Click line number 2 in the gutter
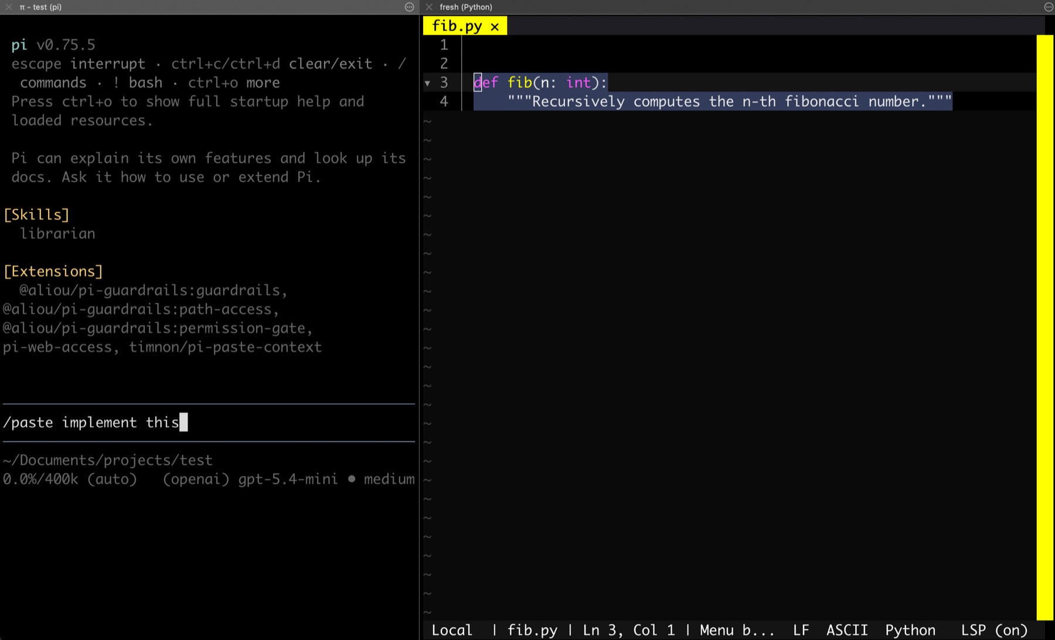This screenshot has width=1055, height=640. click(444, 63)
